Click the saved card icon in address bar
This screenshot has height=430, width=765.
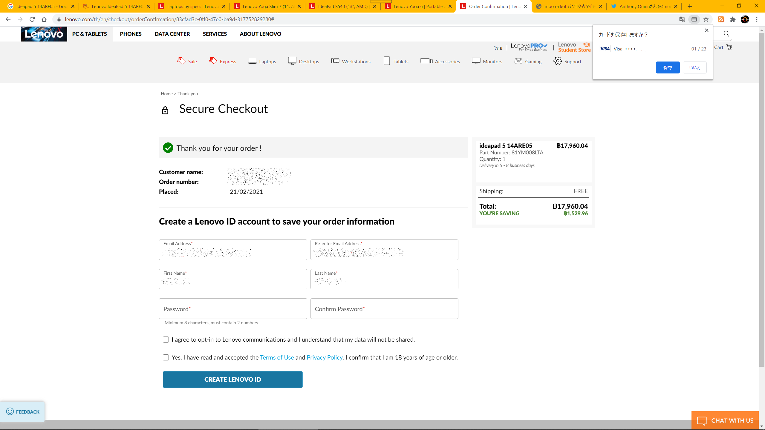click(x=694, y=19)
